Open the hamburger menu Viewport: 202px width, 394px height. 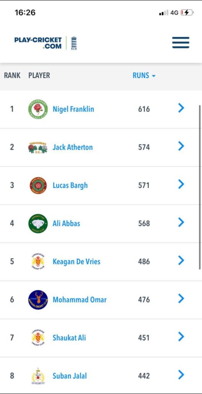(180, 42)
